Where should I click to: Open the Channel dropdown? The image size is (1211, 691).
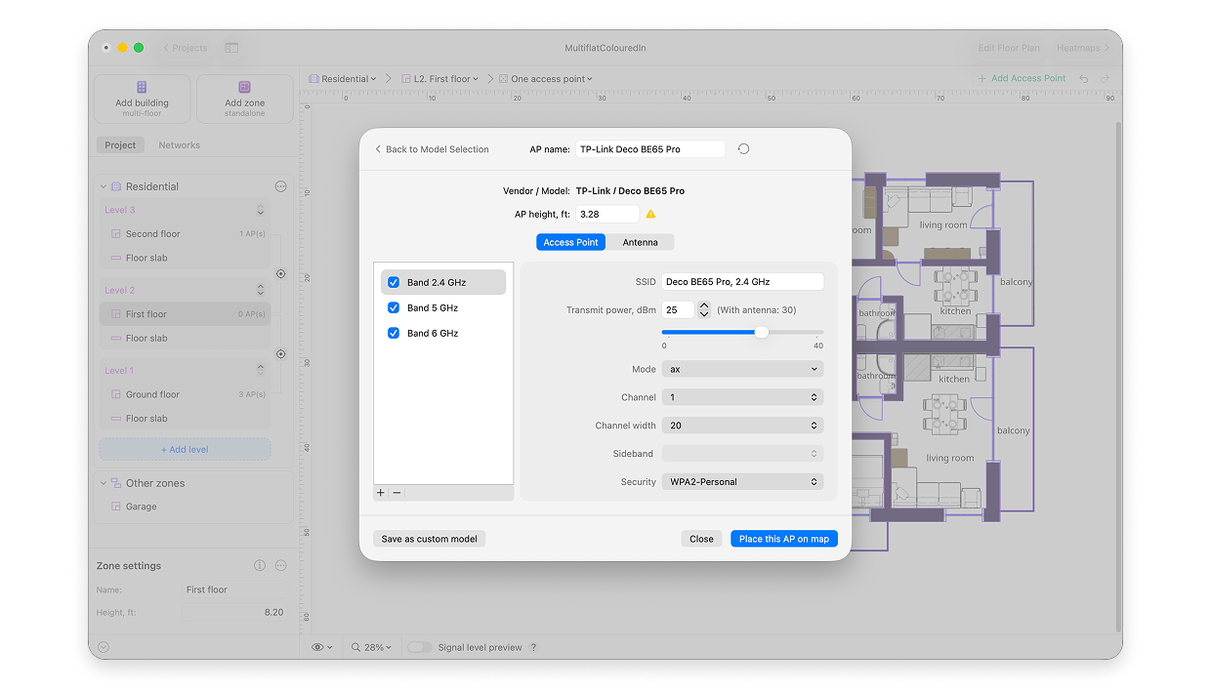point(742,397)
